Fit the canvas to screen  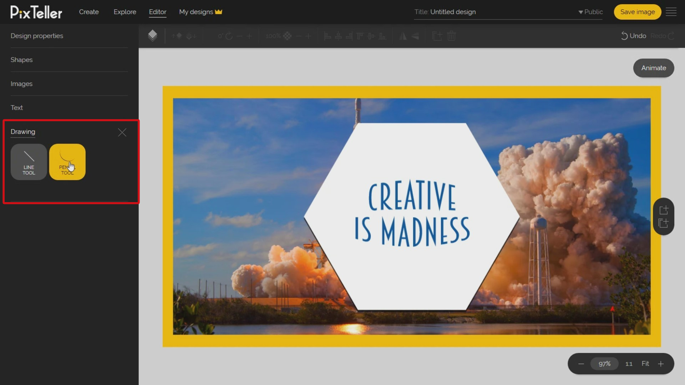click(x=645, y=364)
